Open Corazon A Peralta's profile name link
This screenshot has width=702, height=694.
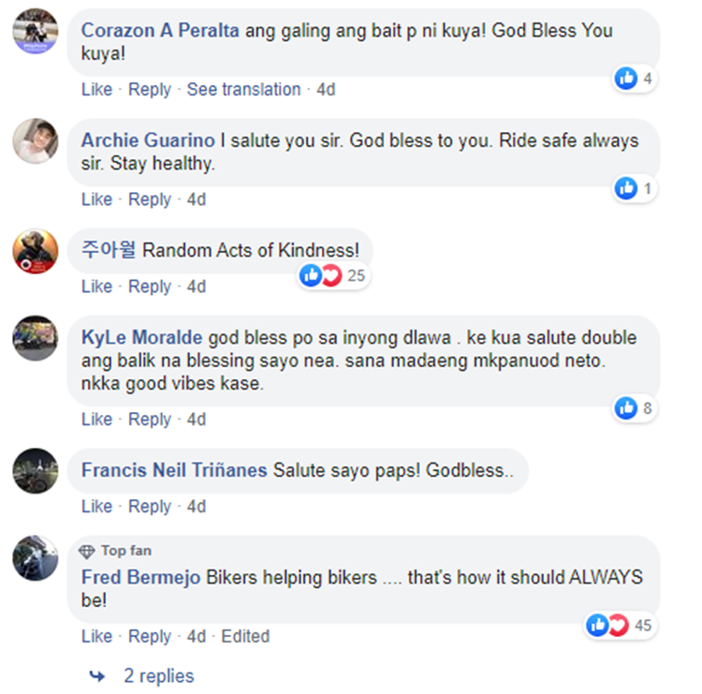click(160, 31)
